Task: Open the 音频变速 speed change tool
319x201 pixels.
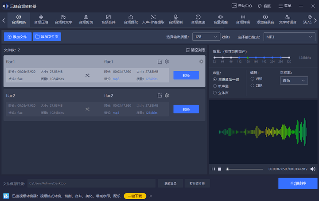Action: (x=198, y=19)
